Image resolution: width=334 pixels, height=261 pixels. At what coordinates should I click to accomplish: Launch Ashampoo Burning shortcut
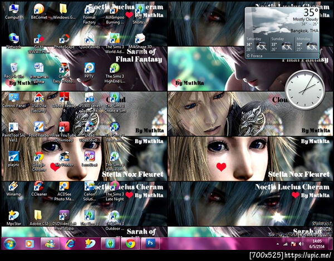[x=115, y=14]
